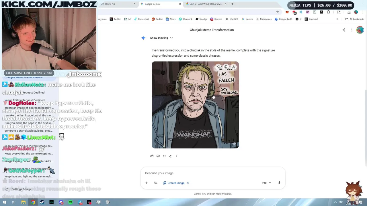Start voice input with microphone icon

point(279,183)
